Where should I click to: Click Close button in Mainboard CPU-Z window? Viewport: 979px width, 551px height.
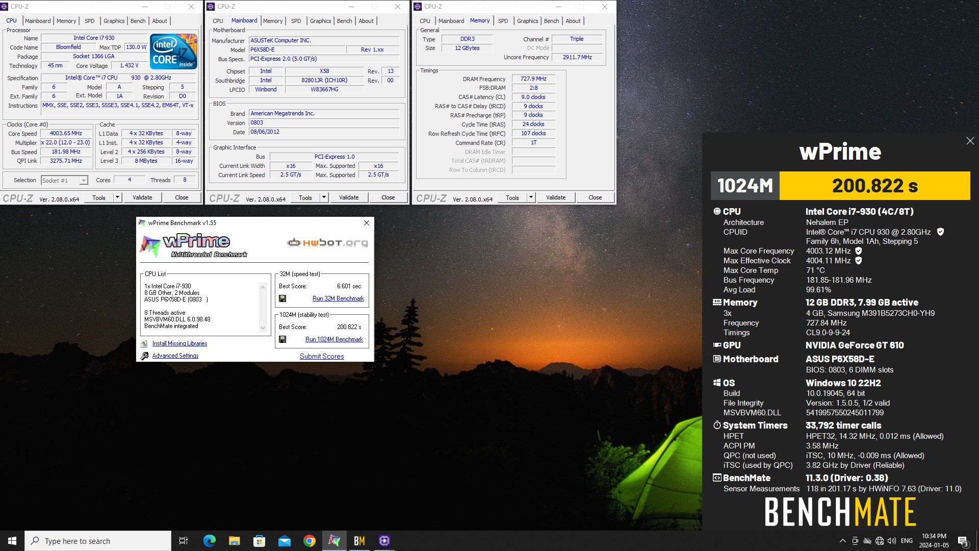[388, 197]
